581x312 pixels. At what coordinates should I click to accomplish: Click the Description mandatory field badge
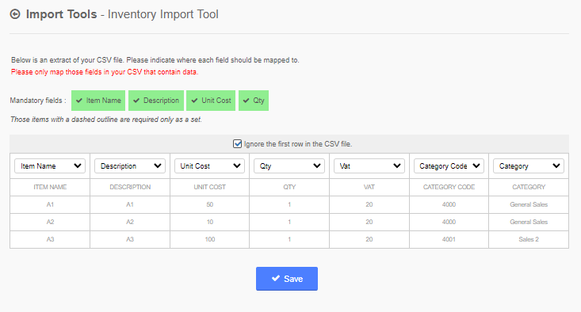coord(156,101)
